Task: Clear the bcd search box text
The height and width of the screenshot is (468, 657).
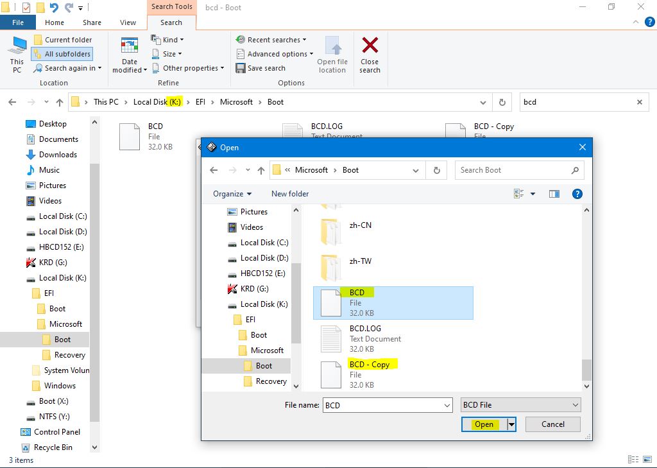Action: 639,102
